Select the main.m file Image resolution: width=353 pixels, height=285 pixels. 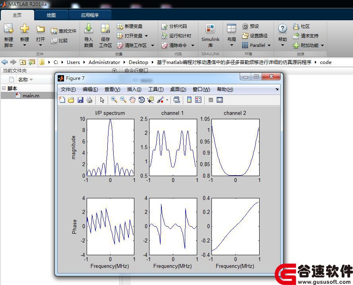(31, 96)
